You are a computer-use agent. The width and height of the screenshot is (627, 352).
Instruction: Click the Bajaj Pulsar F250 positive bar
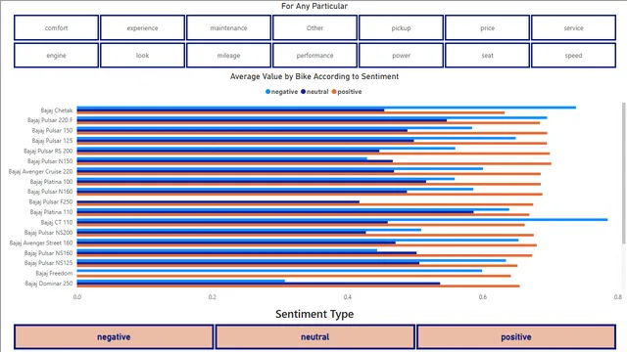coord(305,204)
